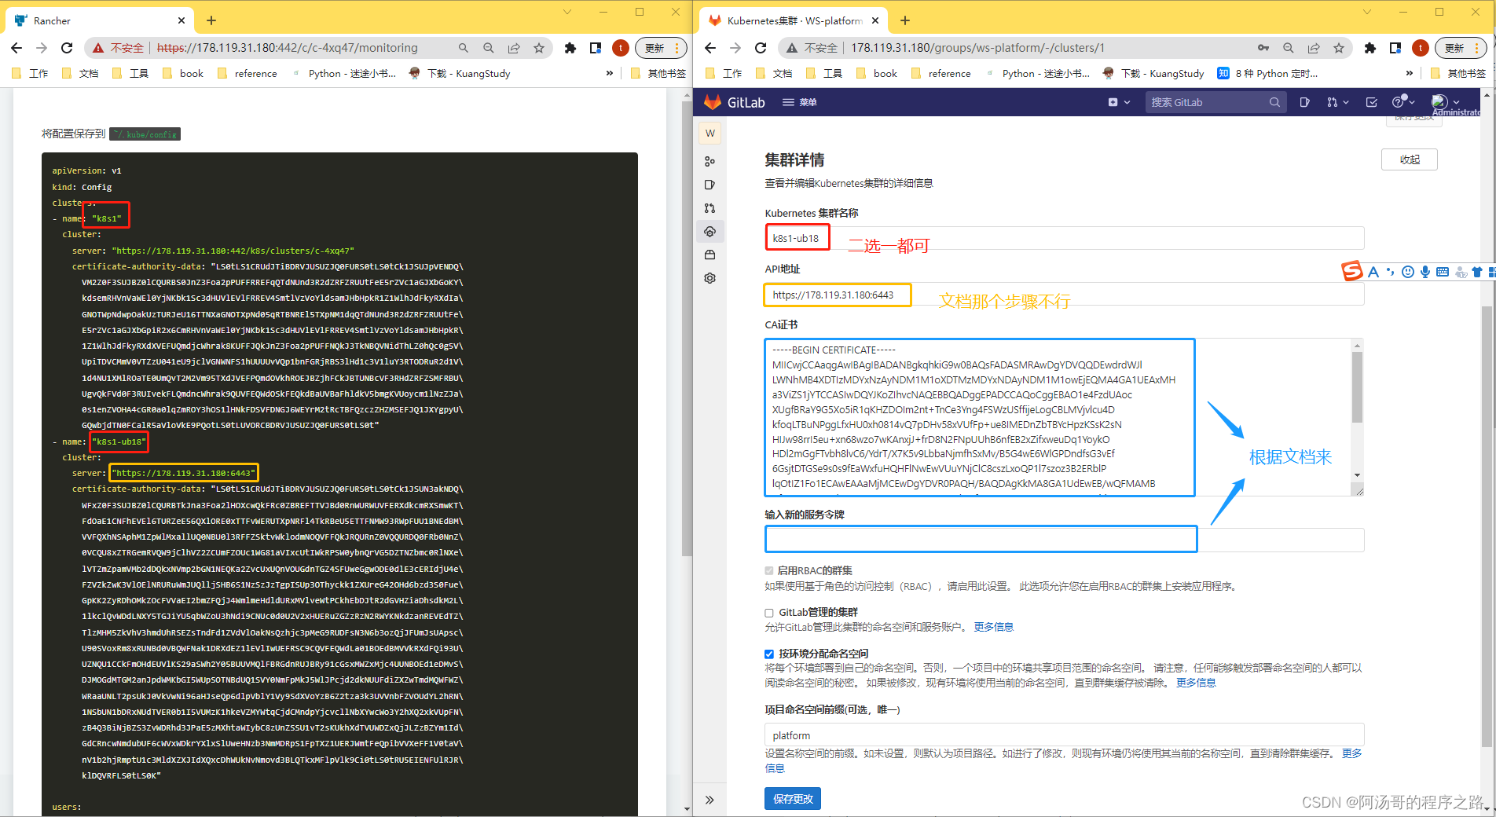Open 8 种 Python 定时 bookmark
Image resolution: width=1496 pixels, height=817 pixels.
[x=1268, y=73]
